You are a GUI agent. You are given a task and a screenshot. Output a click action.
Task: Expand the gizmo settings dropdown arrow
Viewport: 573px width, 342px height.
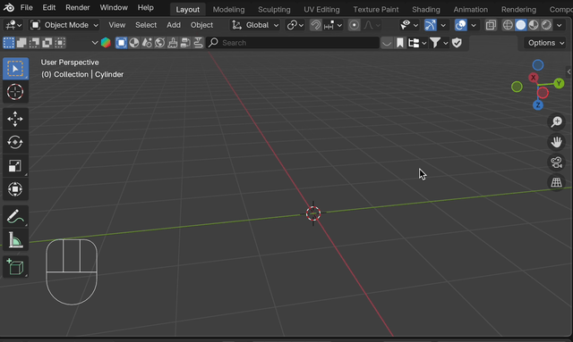click(x=443, y=25)
